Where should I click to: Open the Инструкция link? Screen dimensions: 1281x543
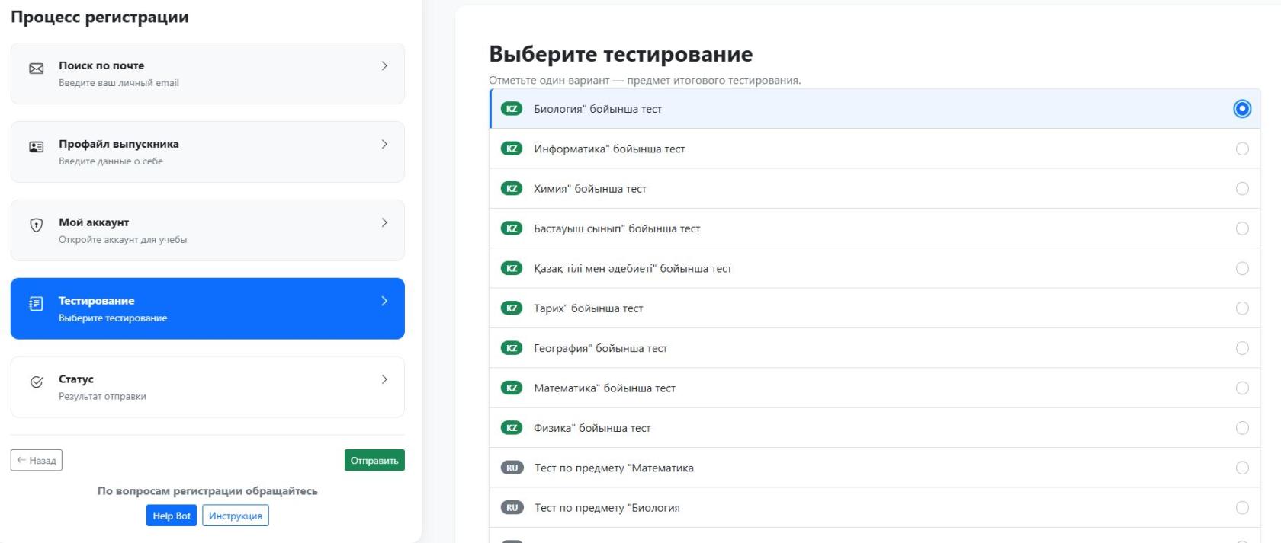pyautogui.click(x=236, y=516)
